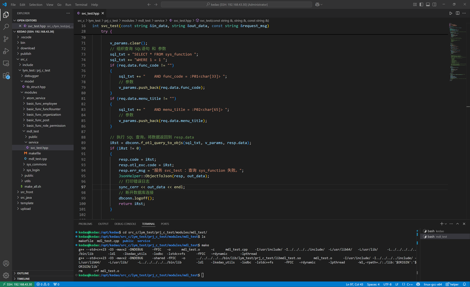Open Explorer Views and More Actions

(68, 13)
